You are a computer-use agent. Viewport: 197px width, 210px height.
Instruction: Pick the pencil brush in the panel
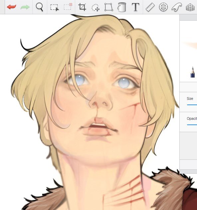tap(193, 72)
